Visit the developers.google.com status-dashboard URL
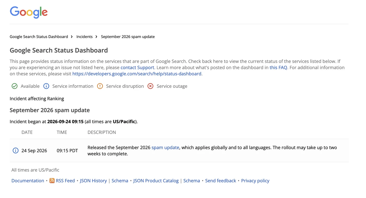The width and height of the screenshot is (366, 198). 137,74
